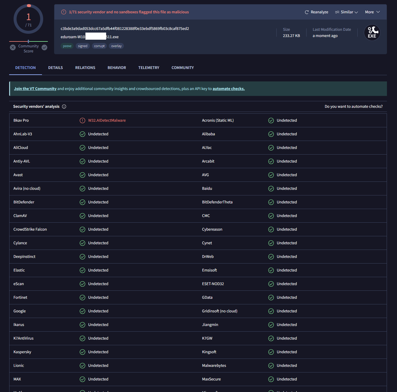Click the W32.AIDetectMalware detection result
The image size is (397, 392).
tap(107, 121)
